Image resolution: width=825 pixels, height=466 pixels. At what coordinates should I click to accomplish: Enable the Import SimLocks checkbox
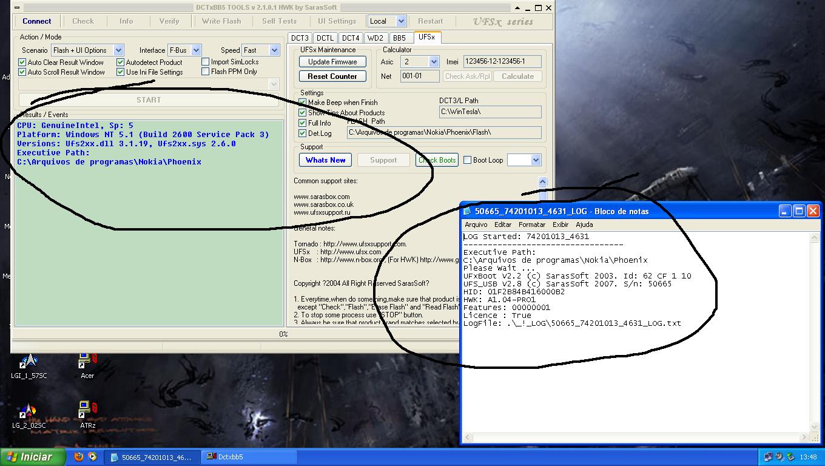206,62
